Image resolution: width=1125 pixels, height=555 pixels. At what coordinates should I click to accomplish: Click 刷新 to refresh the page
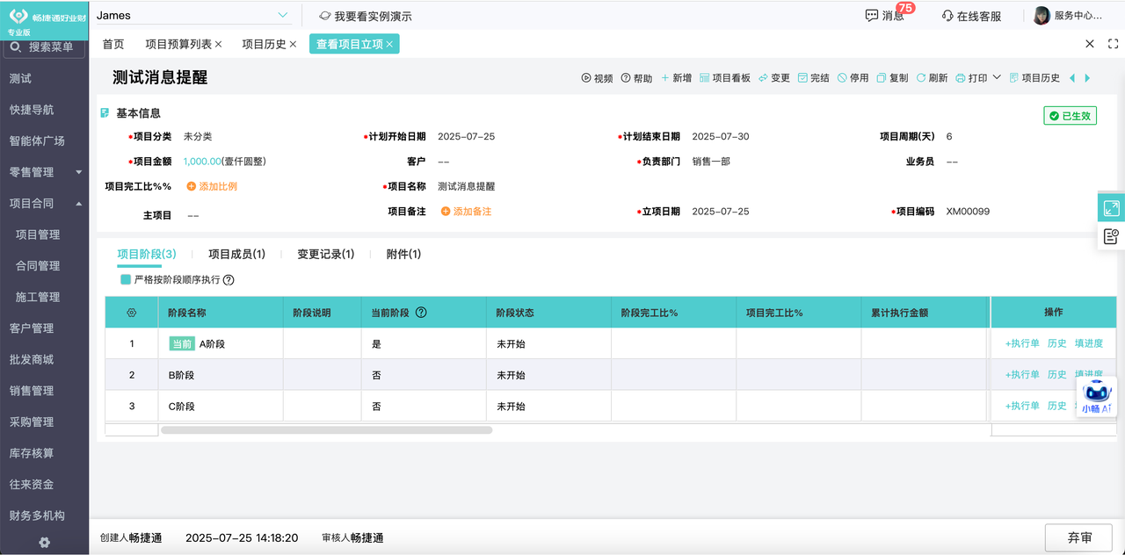pyautogui.click(x=932, y=78)
